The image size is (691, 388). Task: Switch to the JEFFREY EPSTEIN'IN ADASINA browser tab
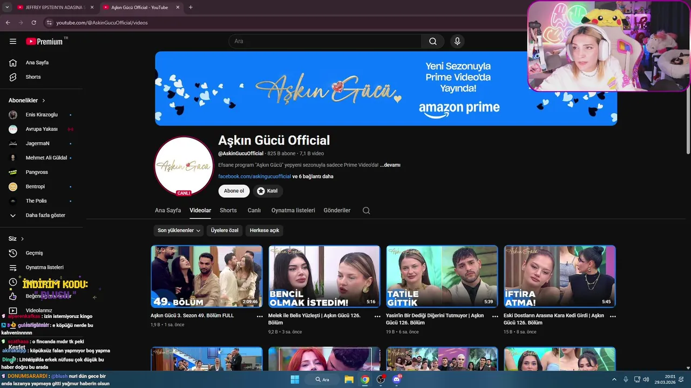(54, 8)
